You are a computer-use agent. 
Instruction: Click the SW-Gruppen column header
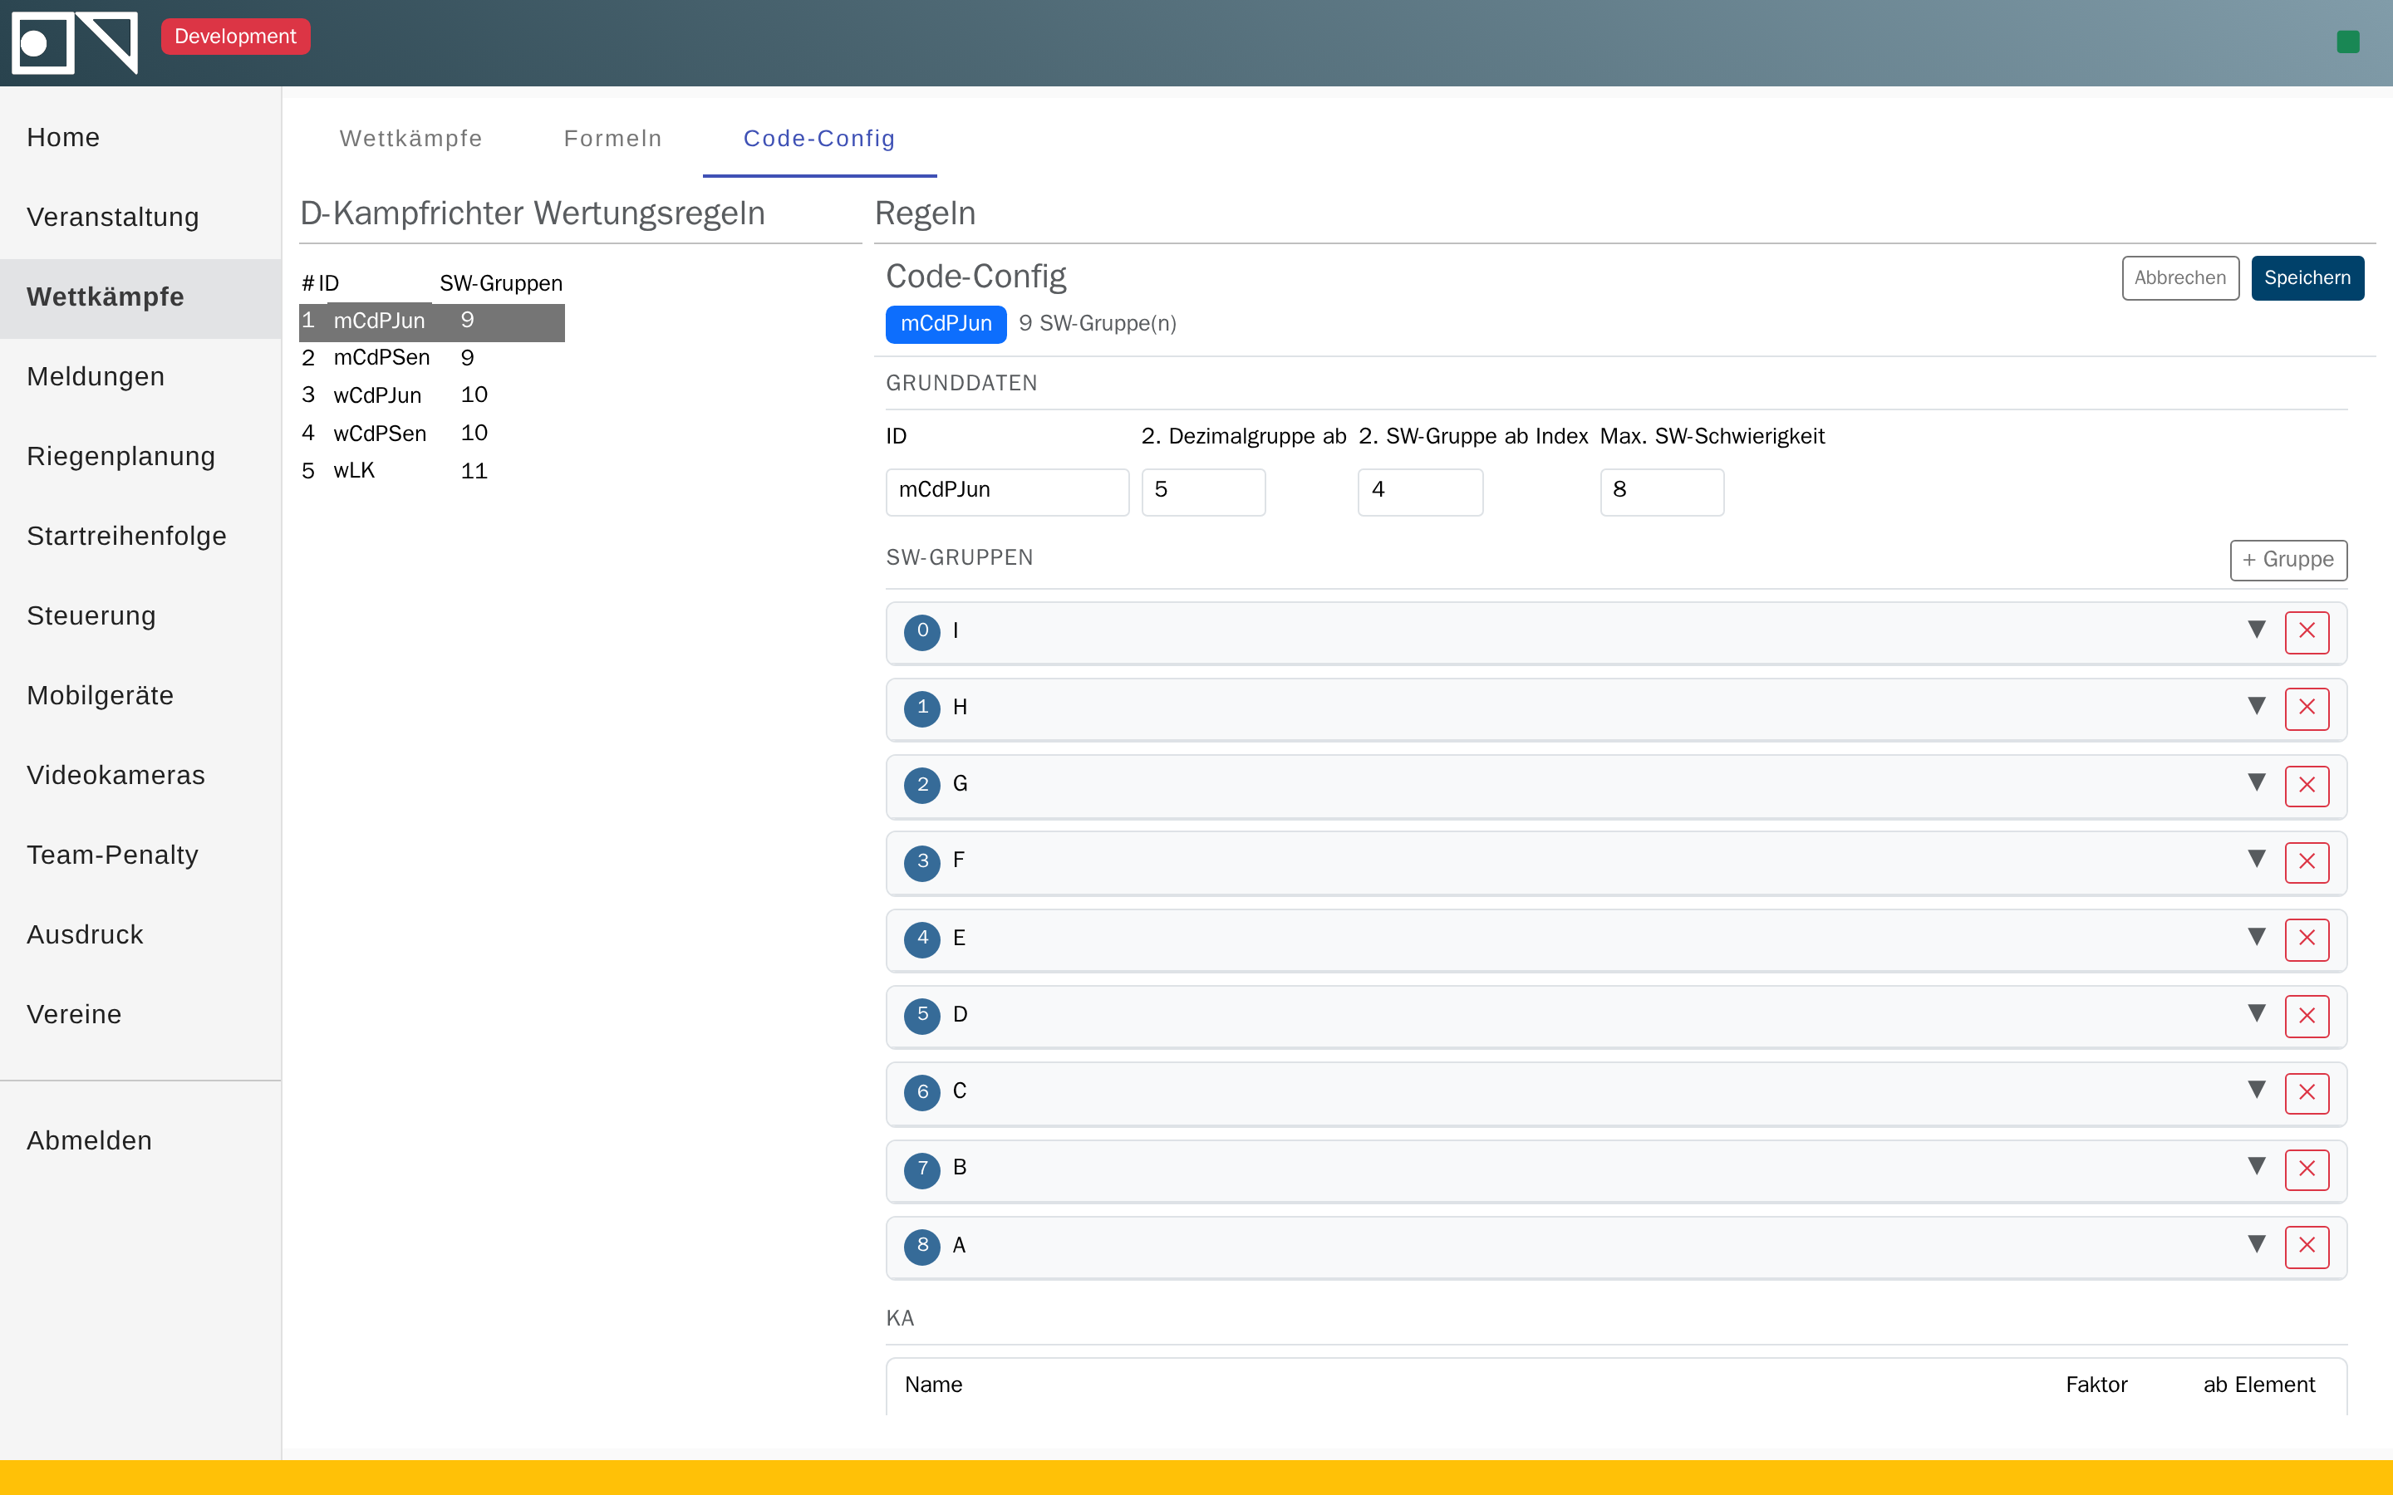(500, 284)
